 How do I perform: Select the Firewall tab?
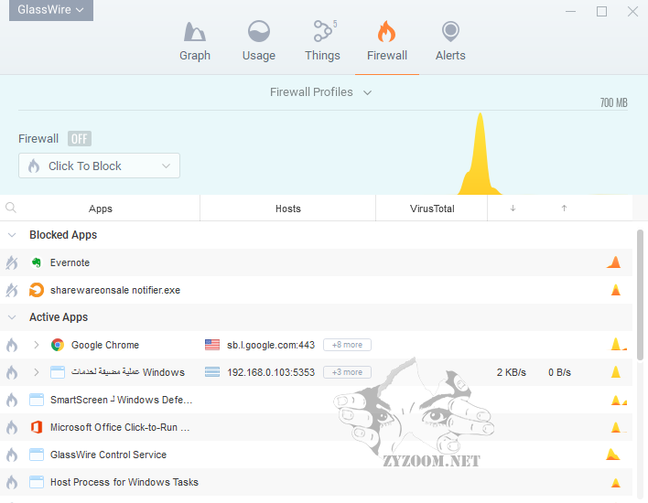click(x=387, y=41)
